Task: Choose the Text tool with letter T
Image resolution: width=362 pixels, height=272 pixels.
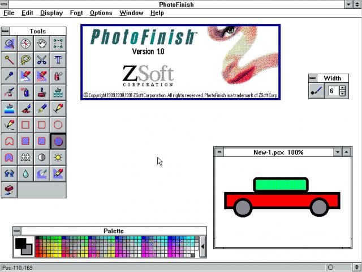Action: point(58,59)
